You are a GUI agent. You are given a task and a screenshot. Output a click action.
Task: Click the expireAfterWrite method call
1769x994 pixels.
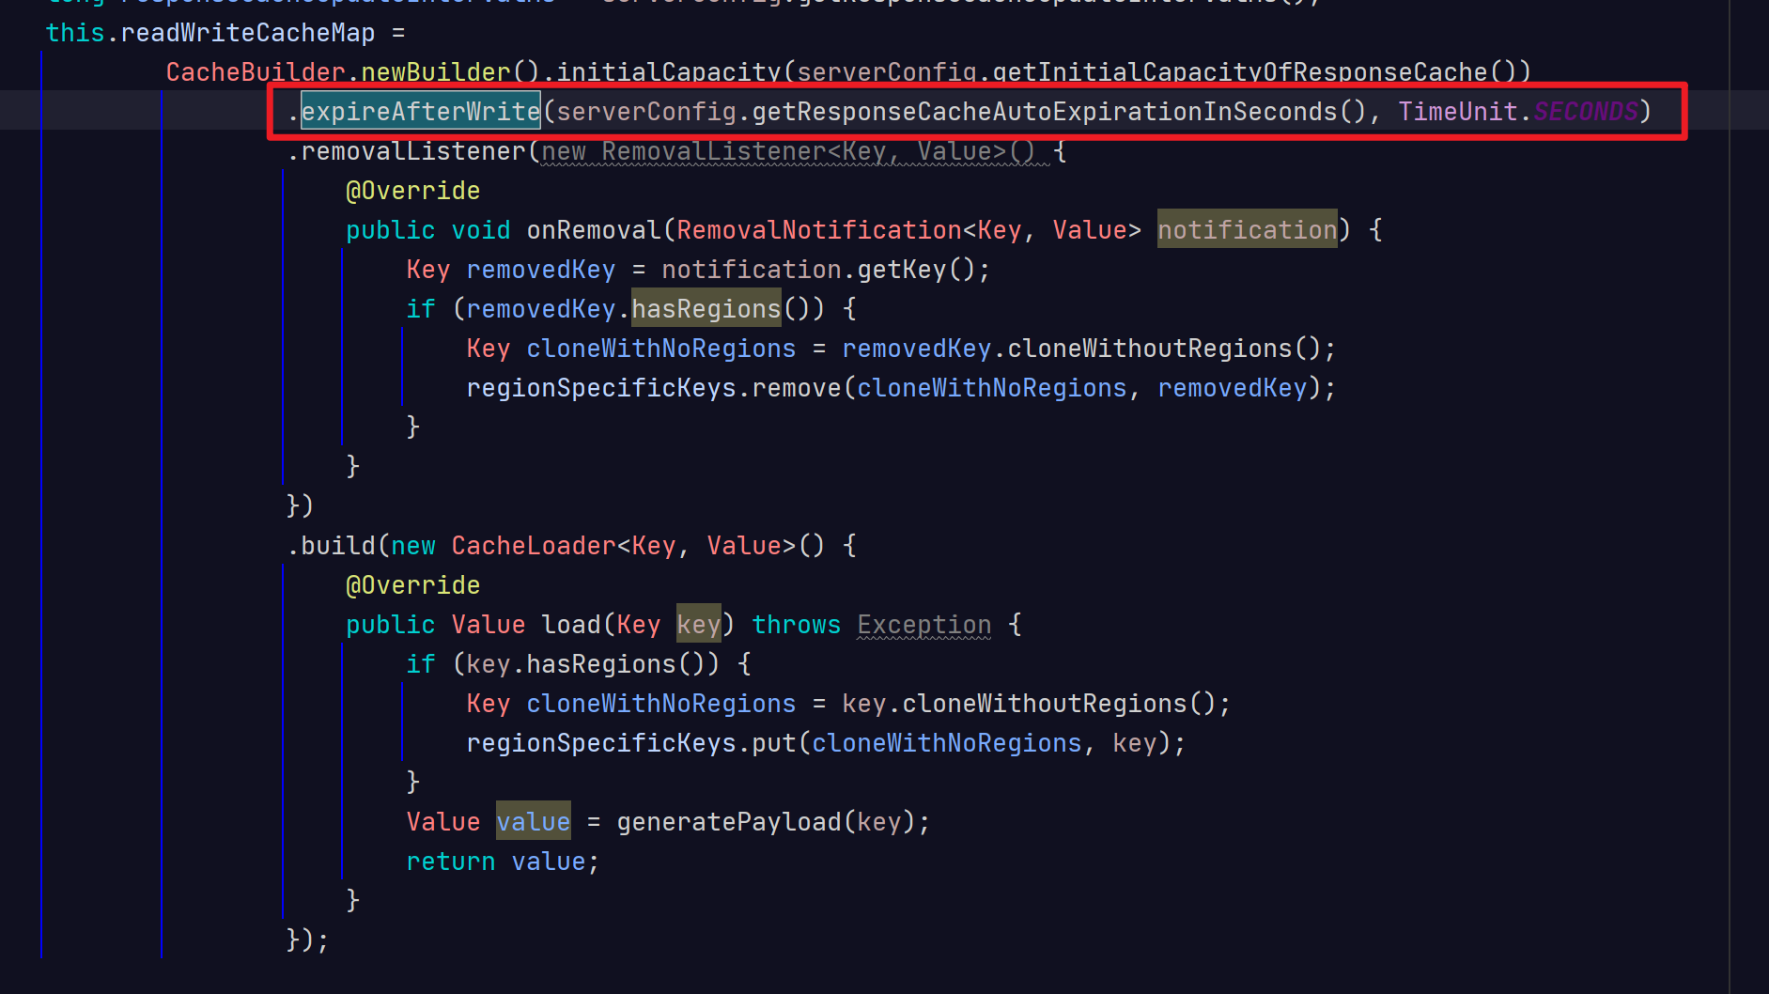coord(421,112)
